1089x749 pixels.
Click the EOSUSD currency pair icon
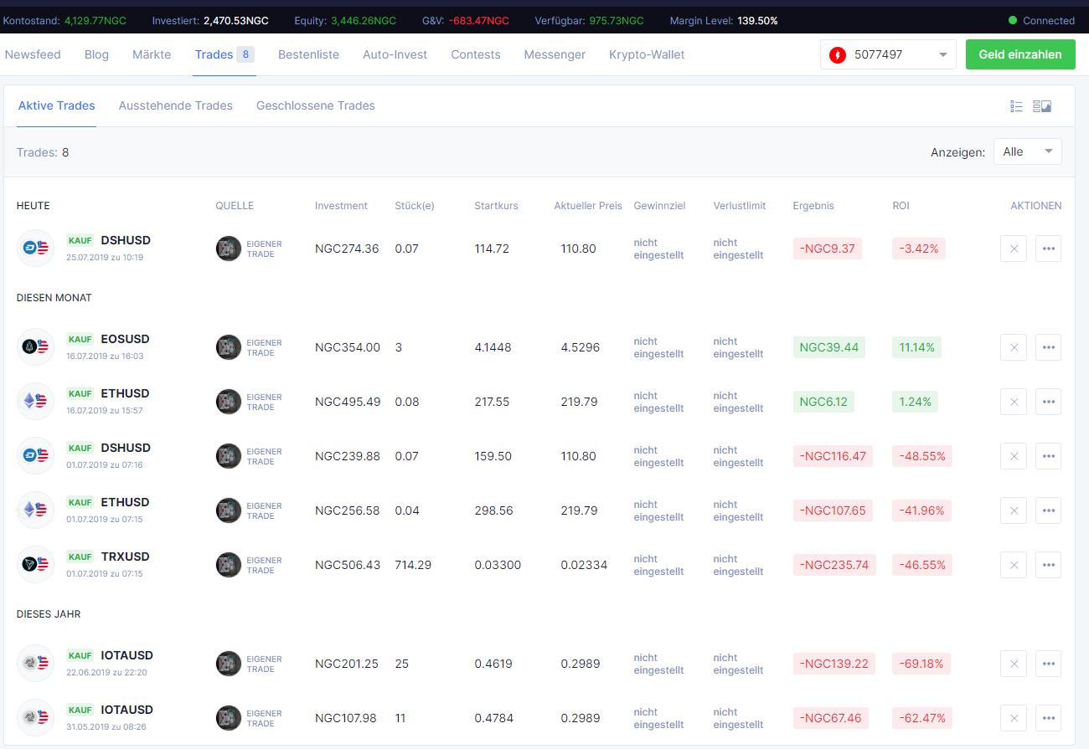coord(35,346)
